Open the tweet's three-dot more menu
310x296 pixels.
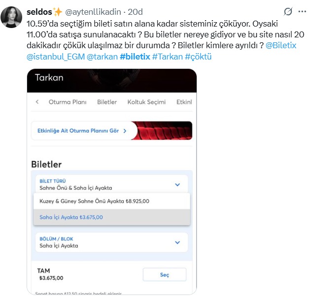coord(301,11)
